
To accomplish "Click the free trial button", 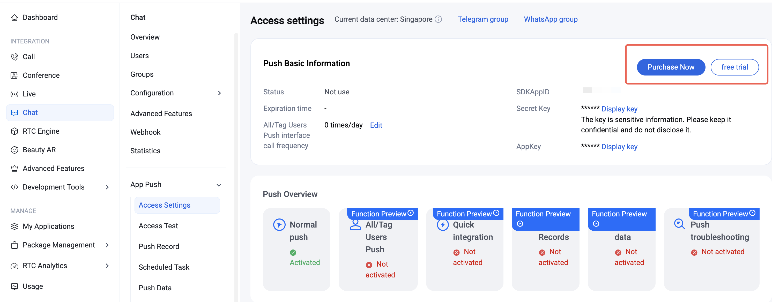I will click(734, 67).
